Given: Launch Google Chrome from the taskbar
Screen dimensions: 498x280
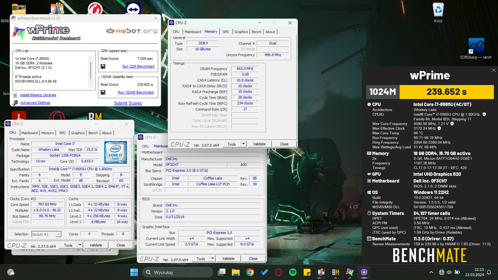Looking at the screenshot, I should (x=250, y=272).
